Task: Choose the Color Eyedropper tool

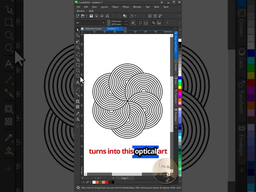Action: coord(78,114)
